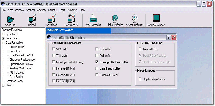
Task: Uncheck Carriage Return Suffix
Action: coord(97,62)
